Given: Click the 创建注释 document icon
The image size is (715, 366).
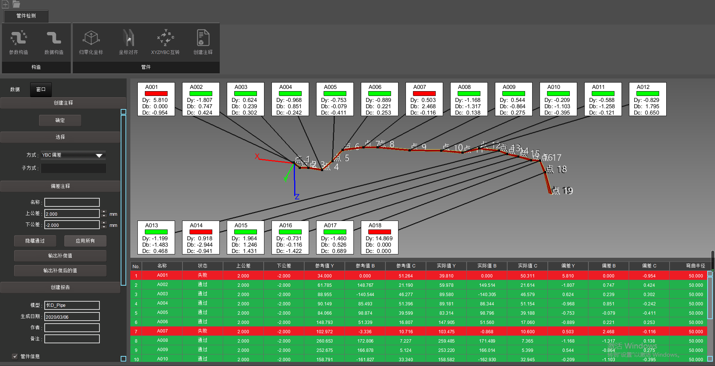Looking at the screenshot, I should [203, 39].
